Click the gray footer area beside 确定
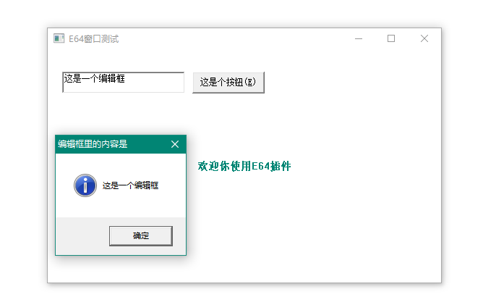Viewport: 483px width, 305px height. [80, 236]
